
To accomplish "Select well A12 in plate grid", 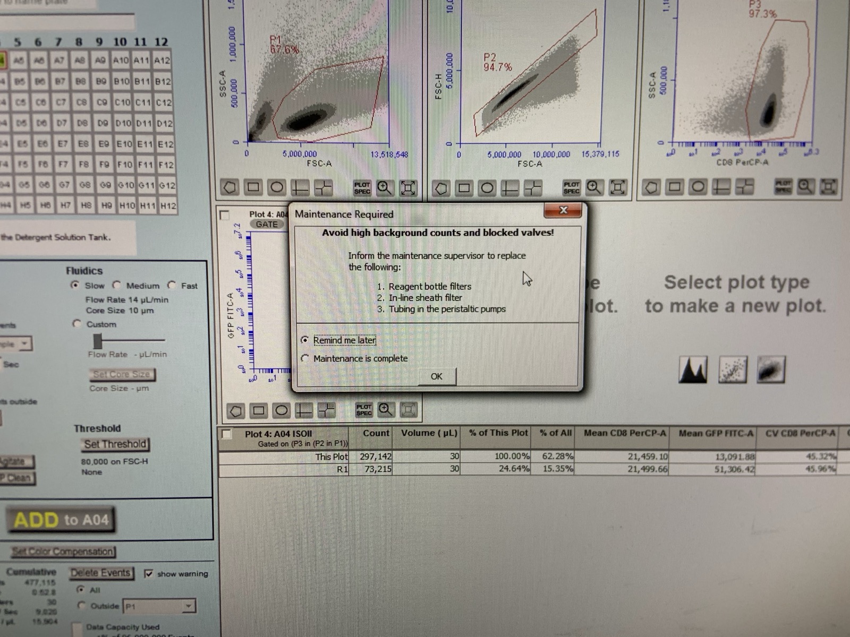I will pos(162,61).
